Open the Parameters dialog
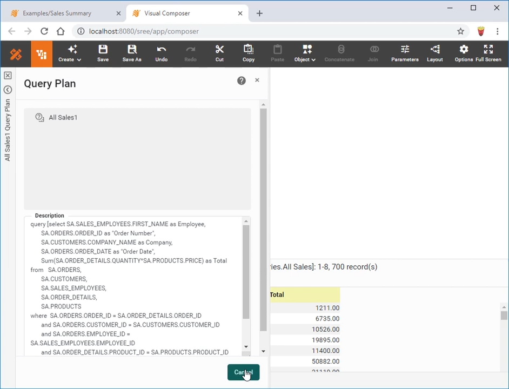 click(x=405, y=53)
